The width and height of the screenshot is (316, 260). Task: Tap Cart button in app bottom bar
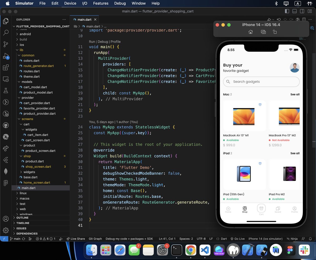(x=261, y=209)
